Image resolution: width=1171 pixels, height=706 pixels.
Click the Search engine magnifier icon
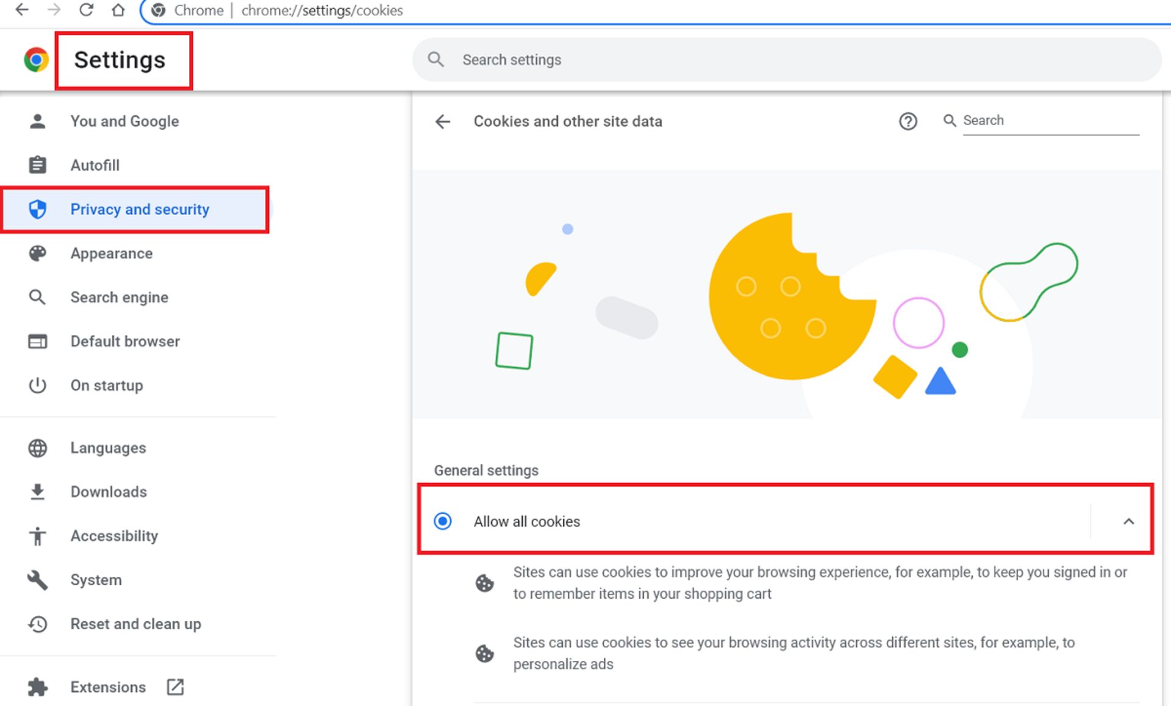point(38,297)
